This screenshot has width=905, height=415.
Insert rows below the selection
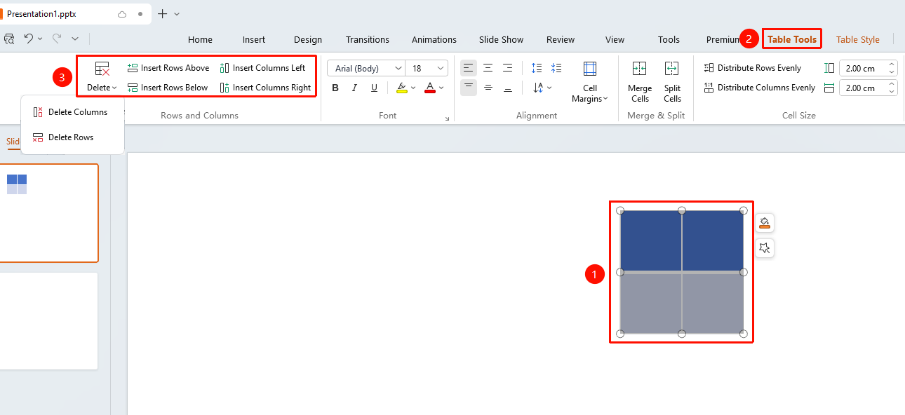coord(168,88)
